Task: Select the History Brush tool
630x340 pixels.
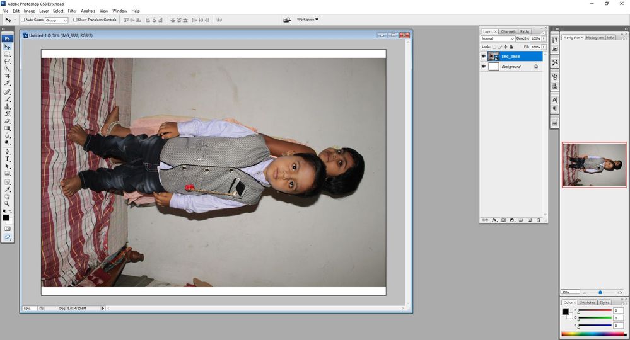Action: click(x=7, y=114)
